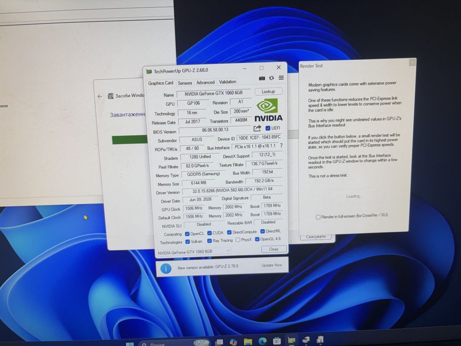Image resolution: width=461 pixels, height=346 pixels.
Task: Click the Driver Date Jun 09, 2026 field
Action: [200, 200]
